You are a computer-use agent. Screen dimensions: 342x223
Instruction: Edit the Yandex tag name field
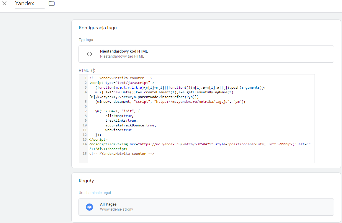coord(30,4)
